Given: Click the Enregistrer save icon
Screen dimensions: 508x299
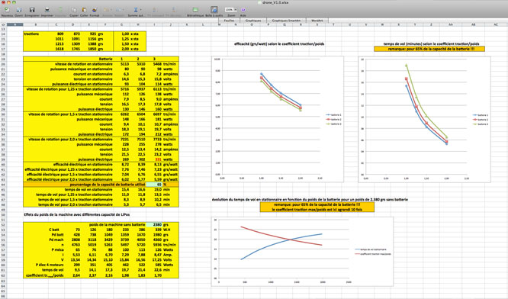Looking at the screenshot, I should [x=32, y=10].
